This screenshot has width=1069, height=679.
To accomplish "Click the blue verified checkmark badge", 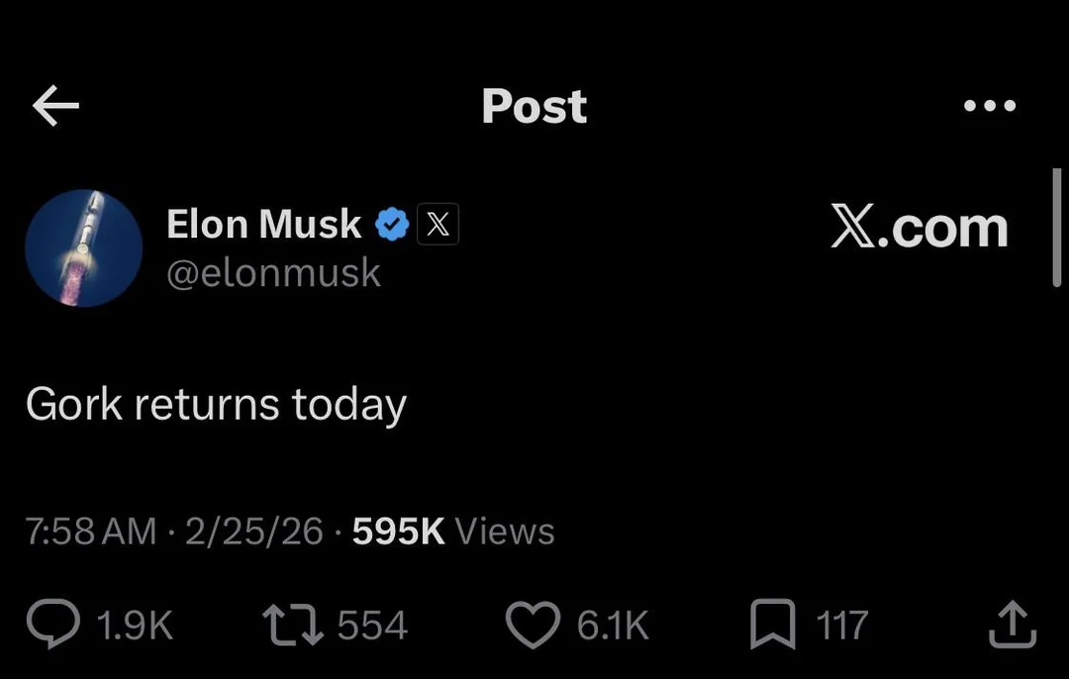I will [393, 226].
